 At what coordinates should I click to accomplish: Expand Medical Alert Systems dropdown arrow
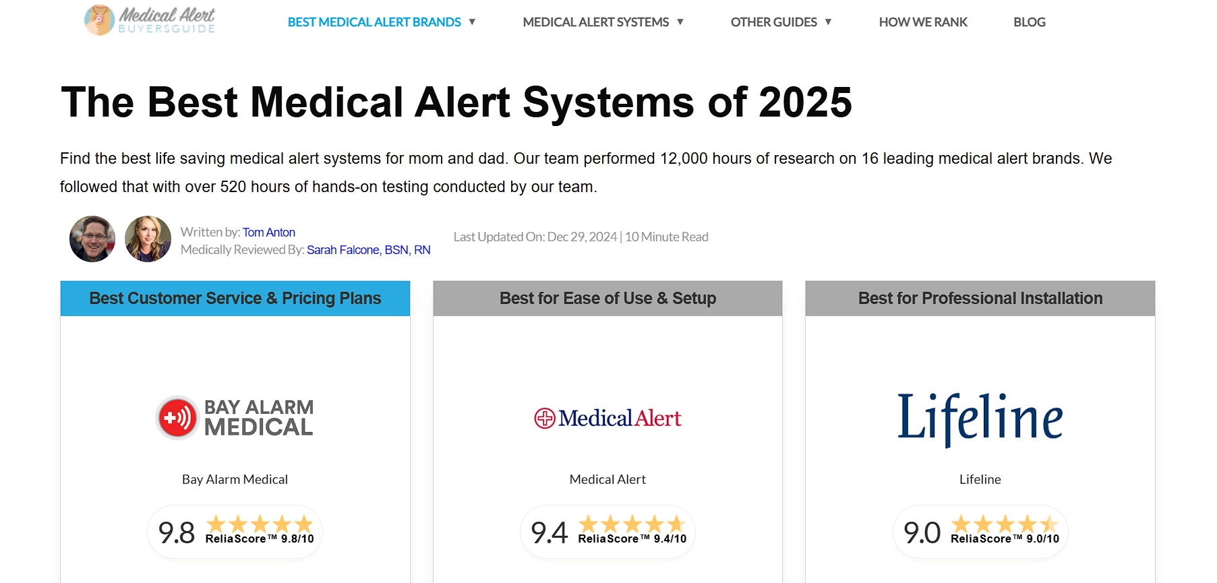(680, 22)
